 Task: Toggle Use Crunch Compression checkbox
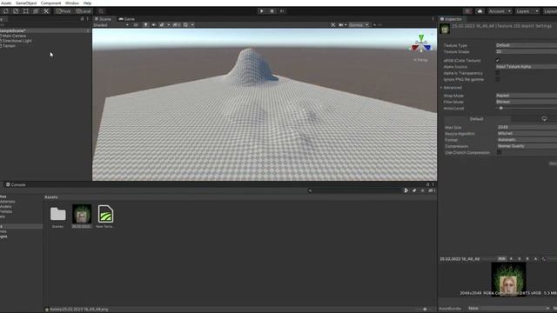pos(499,152)
